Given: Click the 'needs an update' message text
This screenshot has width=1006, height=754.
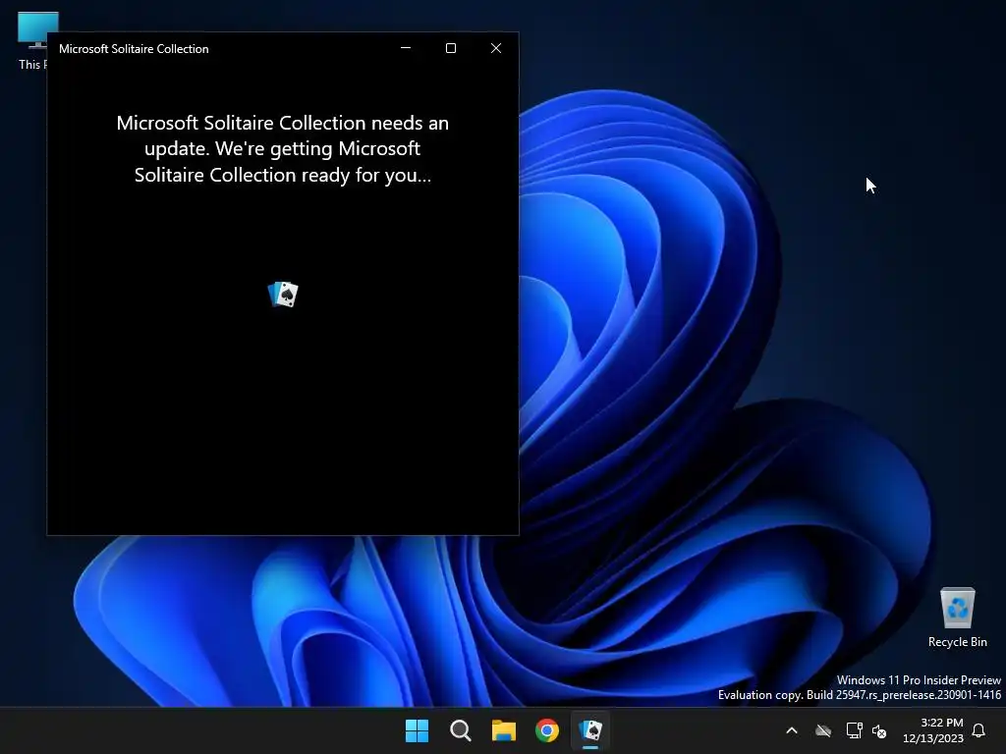Looking at the screenshot, I should pyautogui.click(x=283, y=149).
